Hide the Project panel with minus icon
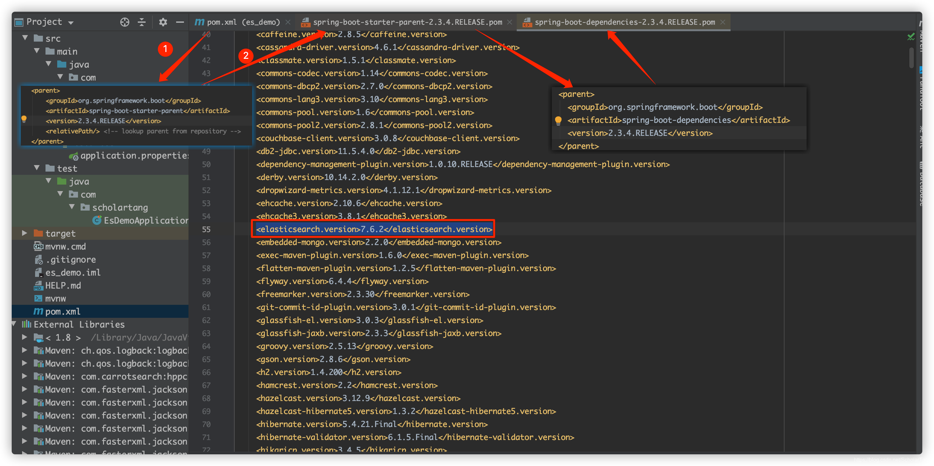The height and width of the screenshot is (466, 934). pyautogui.click(x=180, y=22)
